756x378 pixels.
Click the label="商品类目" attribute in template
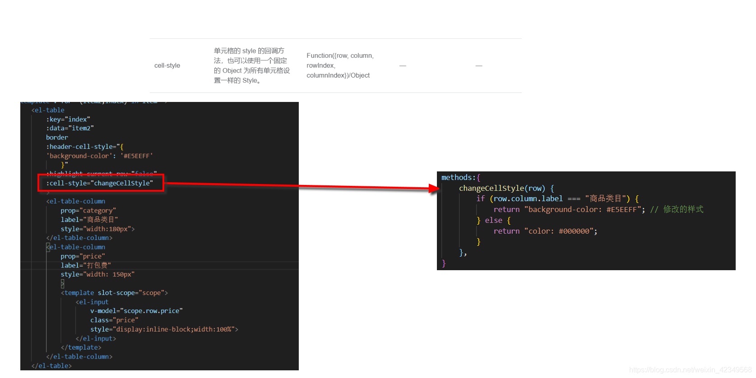[89, 220]
